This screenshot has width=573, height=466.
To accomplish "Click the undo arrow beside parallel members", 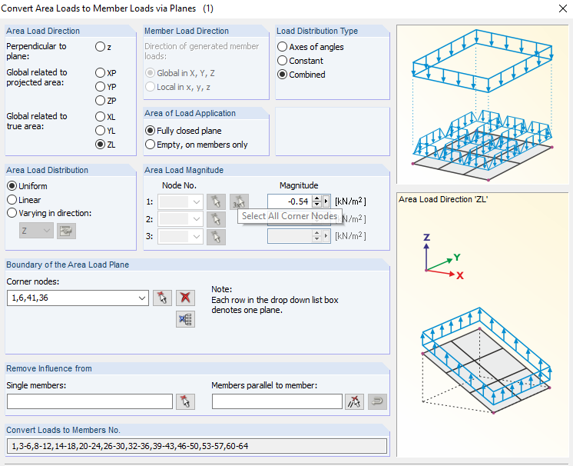I will [377, 401].
